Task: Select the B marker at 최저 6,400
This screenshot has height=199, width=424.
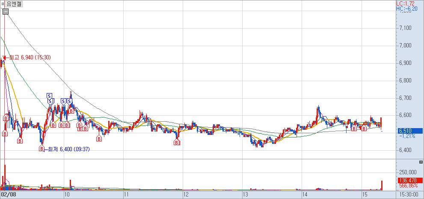Action: pos(42,149)
